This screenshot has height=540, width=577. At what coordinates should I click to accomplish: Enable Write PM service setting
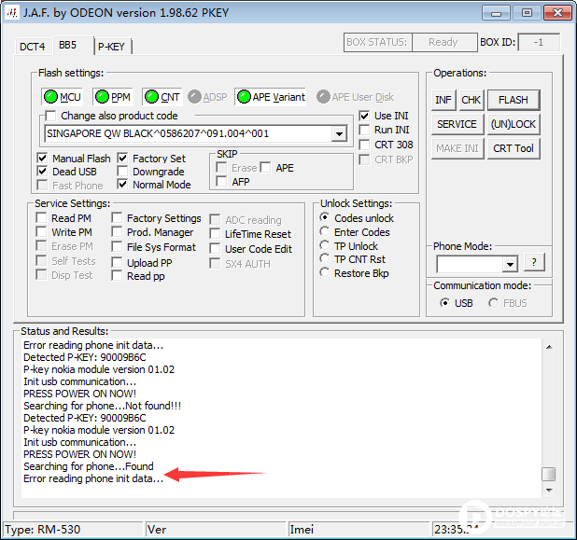click(41, 232)
